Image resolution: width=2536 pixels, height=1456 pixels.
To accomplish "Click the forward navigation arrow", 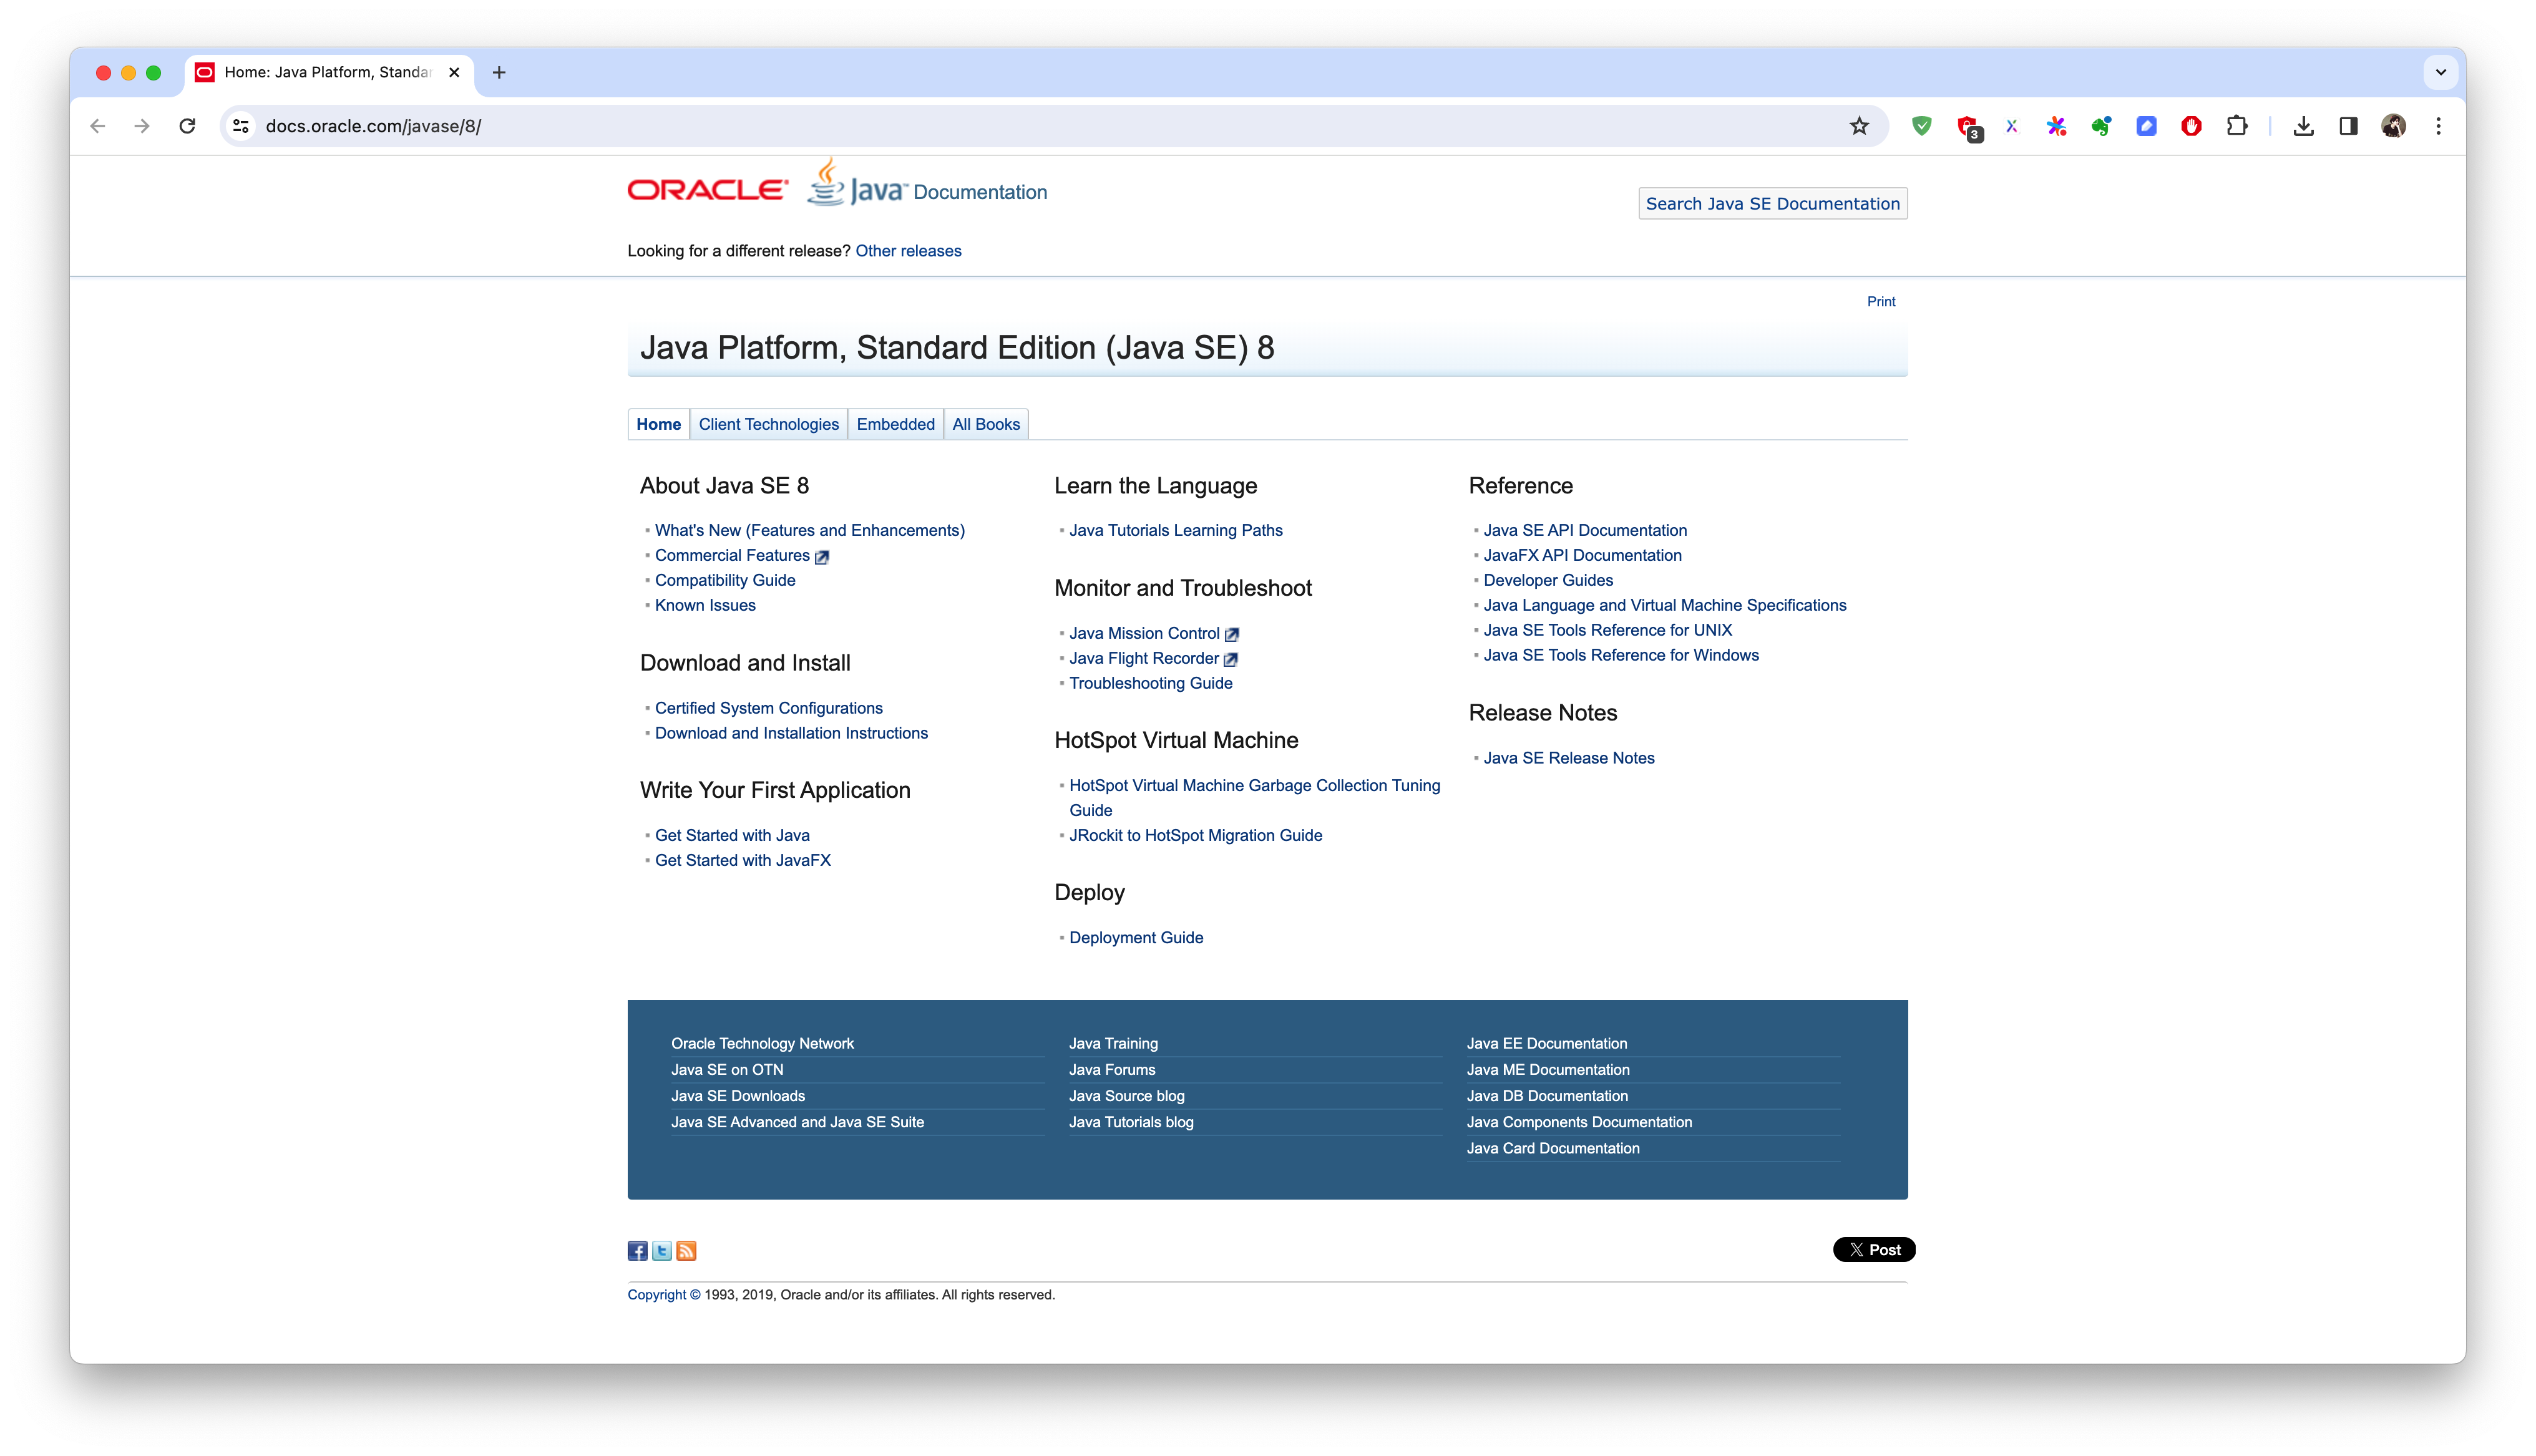I will tap(142, 126).
